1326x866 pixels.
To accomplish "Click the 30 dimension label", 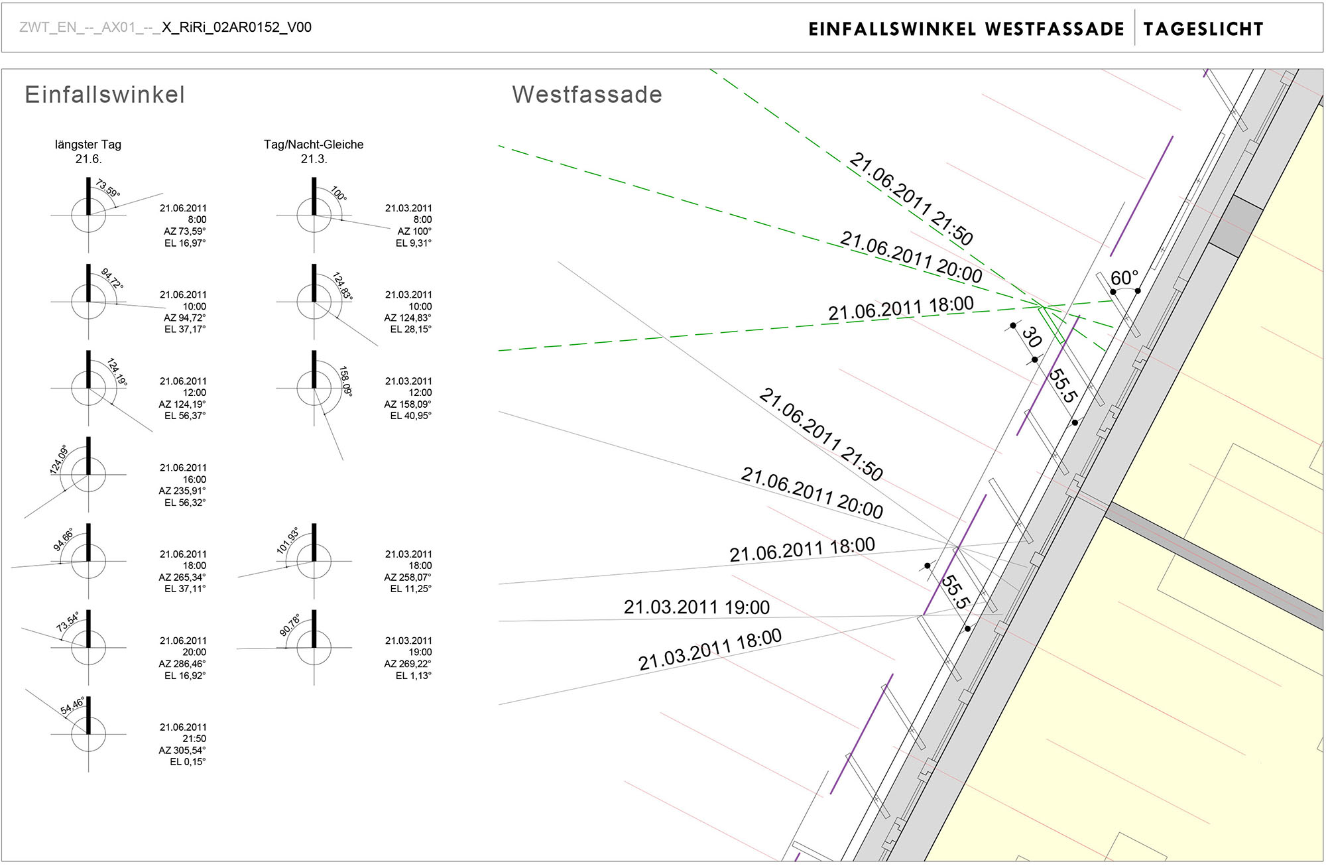I will (1031, 337).
